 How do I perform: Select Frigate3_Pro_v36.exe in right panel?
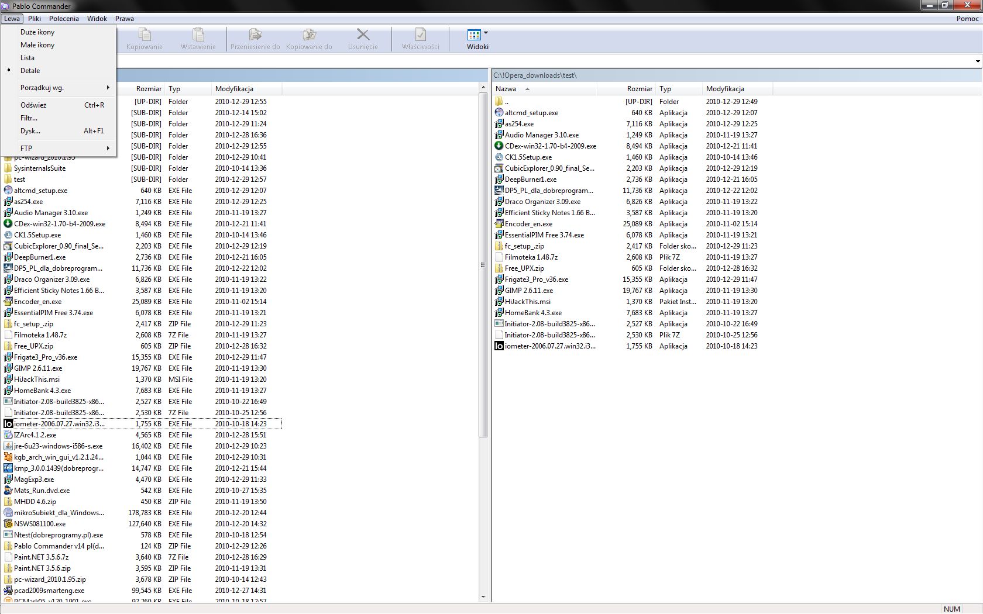(537, 280)
